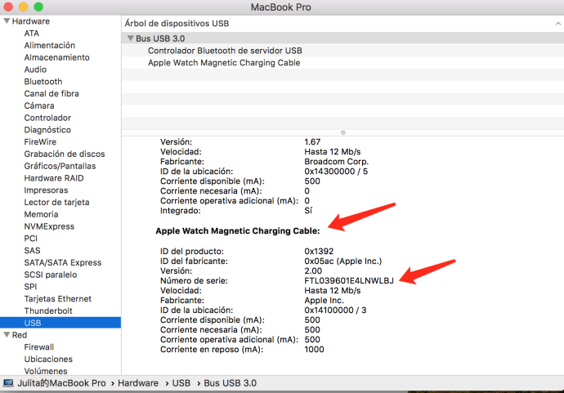The image size is (564, 393).
Task: Click the version value 1.67
Action: click(312, 141)
